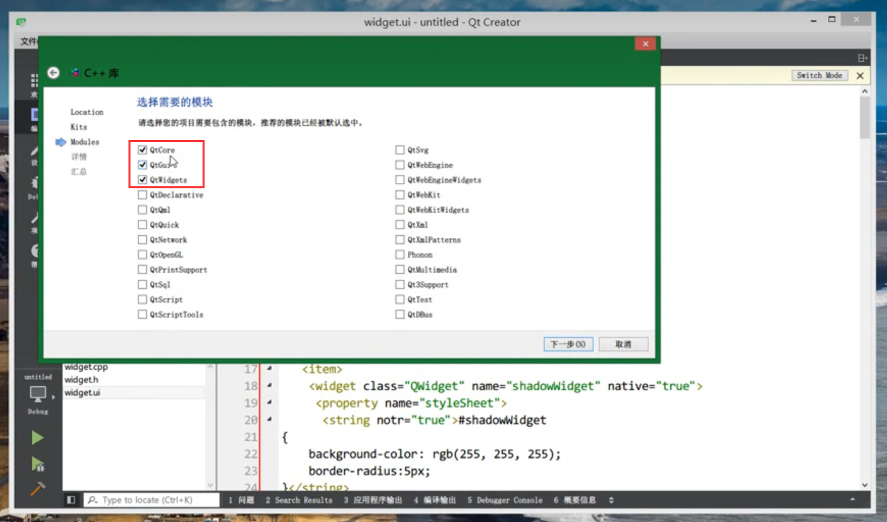Go back using the wizard's back arrow
The width and height of the screenshot is (887, 522).
point(54,73)
